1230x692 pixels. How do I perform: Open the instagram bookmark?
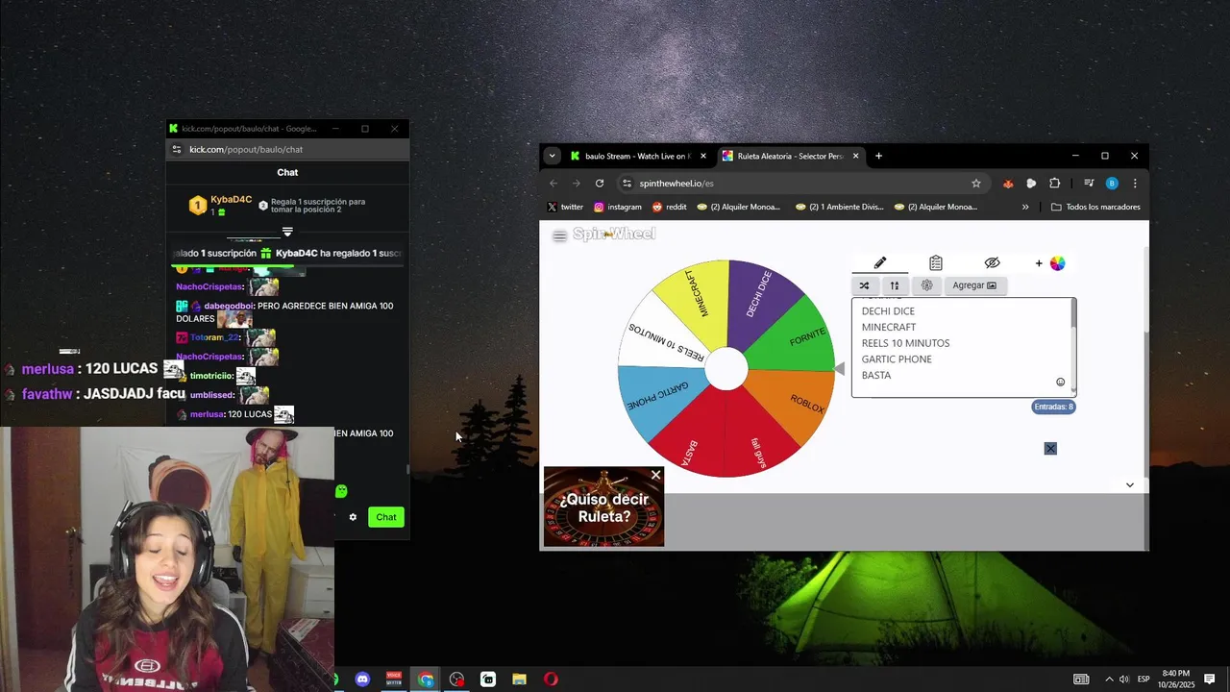(x=617, y=207)
